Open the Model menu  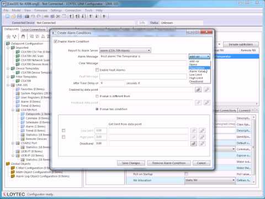(x=16, y=11)
